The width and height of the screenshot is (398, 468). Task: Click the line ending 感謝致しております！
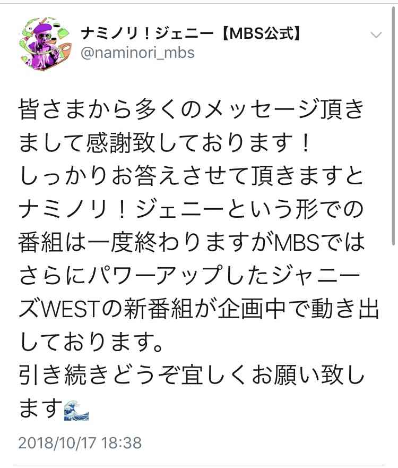pos(165,143)
